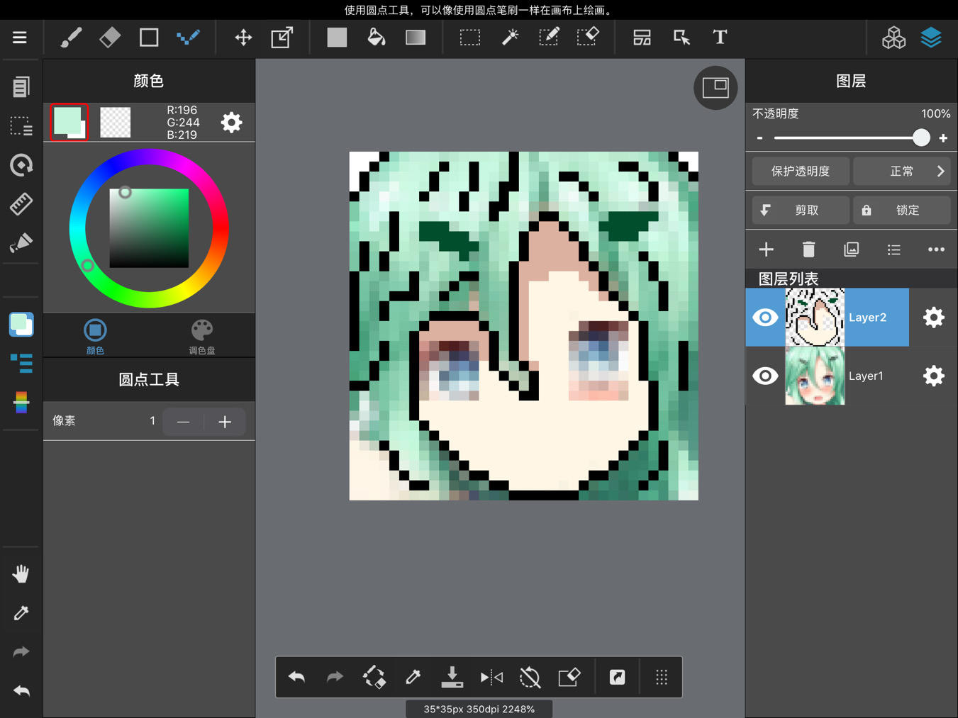Switch to the 调色盘 palette tab
This screenshot has width=958, height=718.
201,336
